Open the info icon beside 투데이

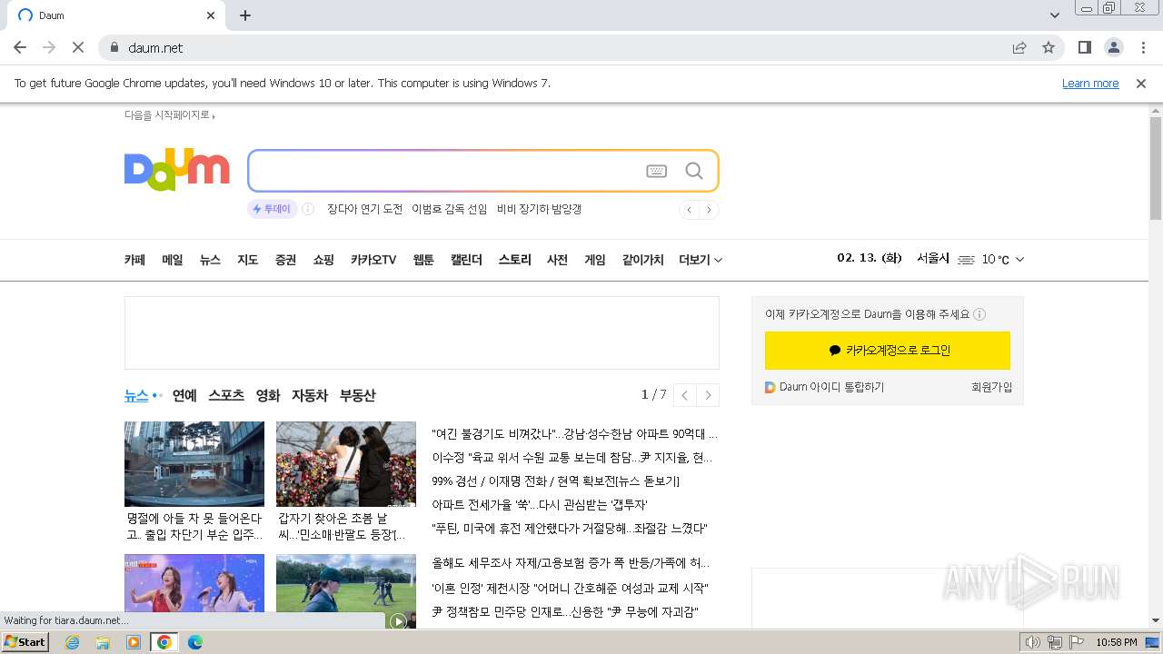[308, 209]
